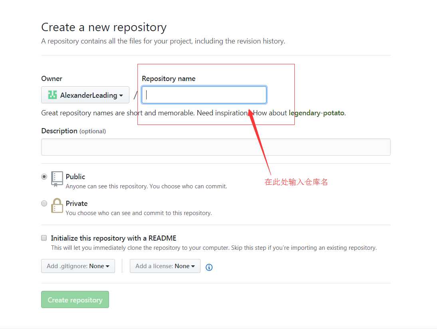Click the Repository name label
Screen dimensions: 437x334
[169, 79]
